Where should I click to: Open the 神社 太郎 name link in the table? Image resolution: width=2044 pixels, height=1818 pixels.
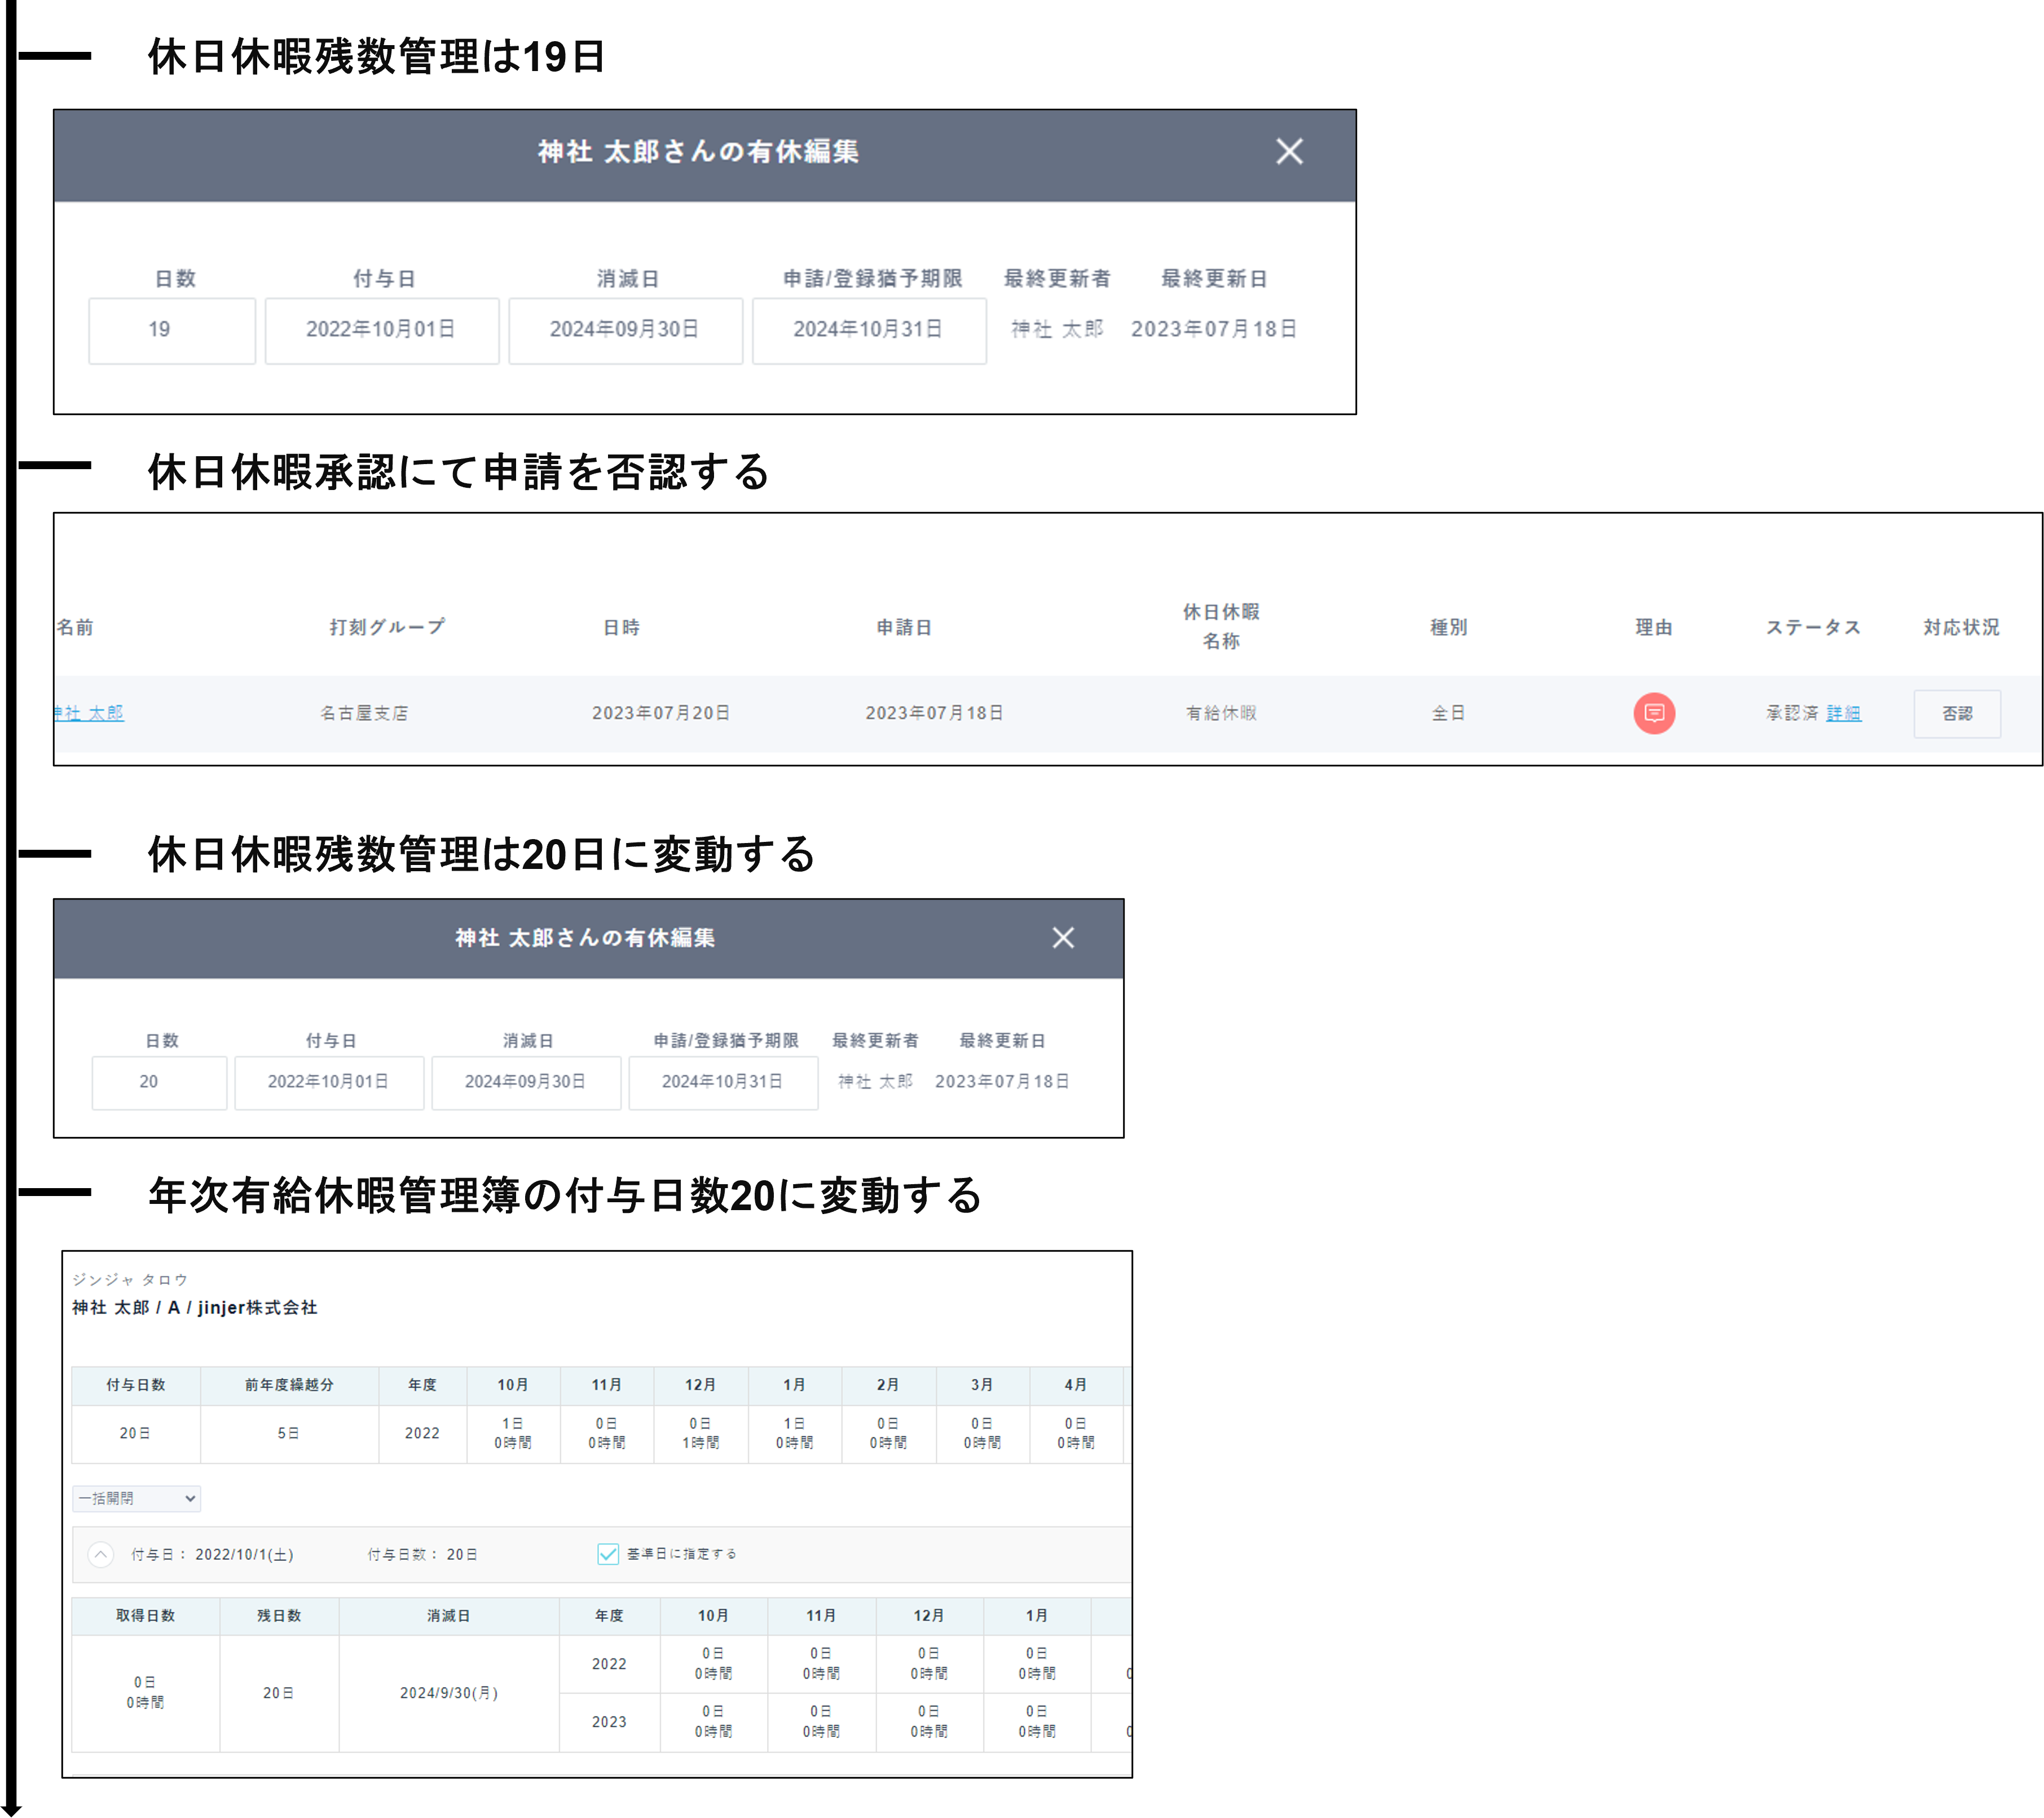pos(90,713)
